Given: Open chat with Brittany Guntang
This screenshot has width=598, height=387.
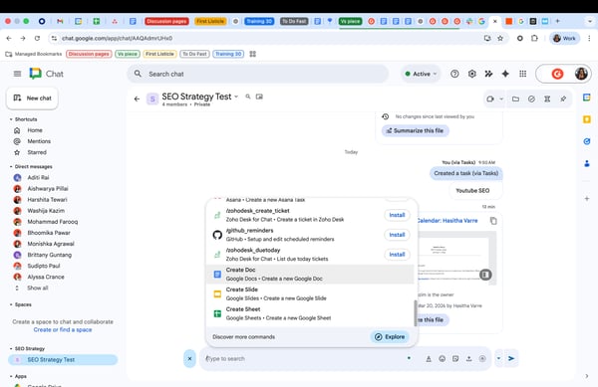Looking at the screenshot, I should tap(49, 255).
